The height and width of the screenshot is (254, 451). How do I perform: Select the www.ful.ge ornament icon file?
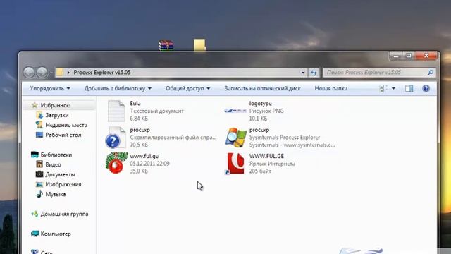tap(116, 163)
